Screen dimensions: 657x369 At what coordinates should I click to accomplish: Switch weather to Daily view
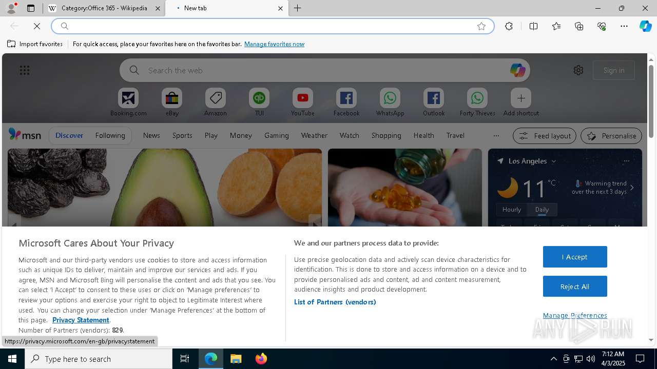[x=542, y=209]
